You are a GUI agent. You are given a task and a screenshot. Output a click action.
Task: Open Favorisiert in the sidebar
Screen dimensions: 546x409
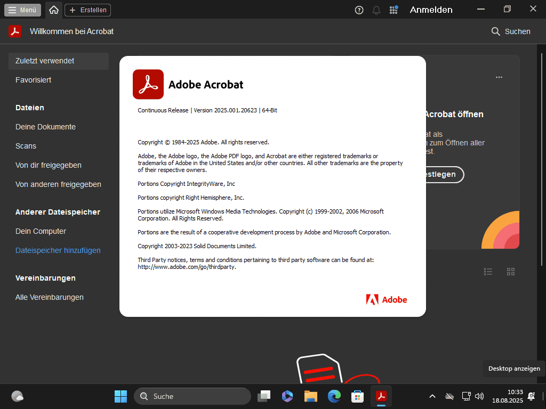pyautogui.click(x=34, y=80)
